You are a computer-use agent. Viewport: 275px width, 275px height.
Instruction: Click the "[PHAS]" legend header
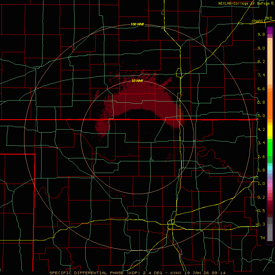[x=258, y=21]
